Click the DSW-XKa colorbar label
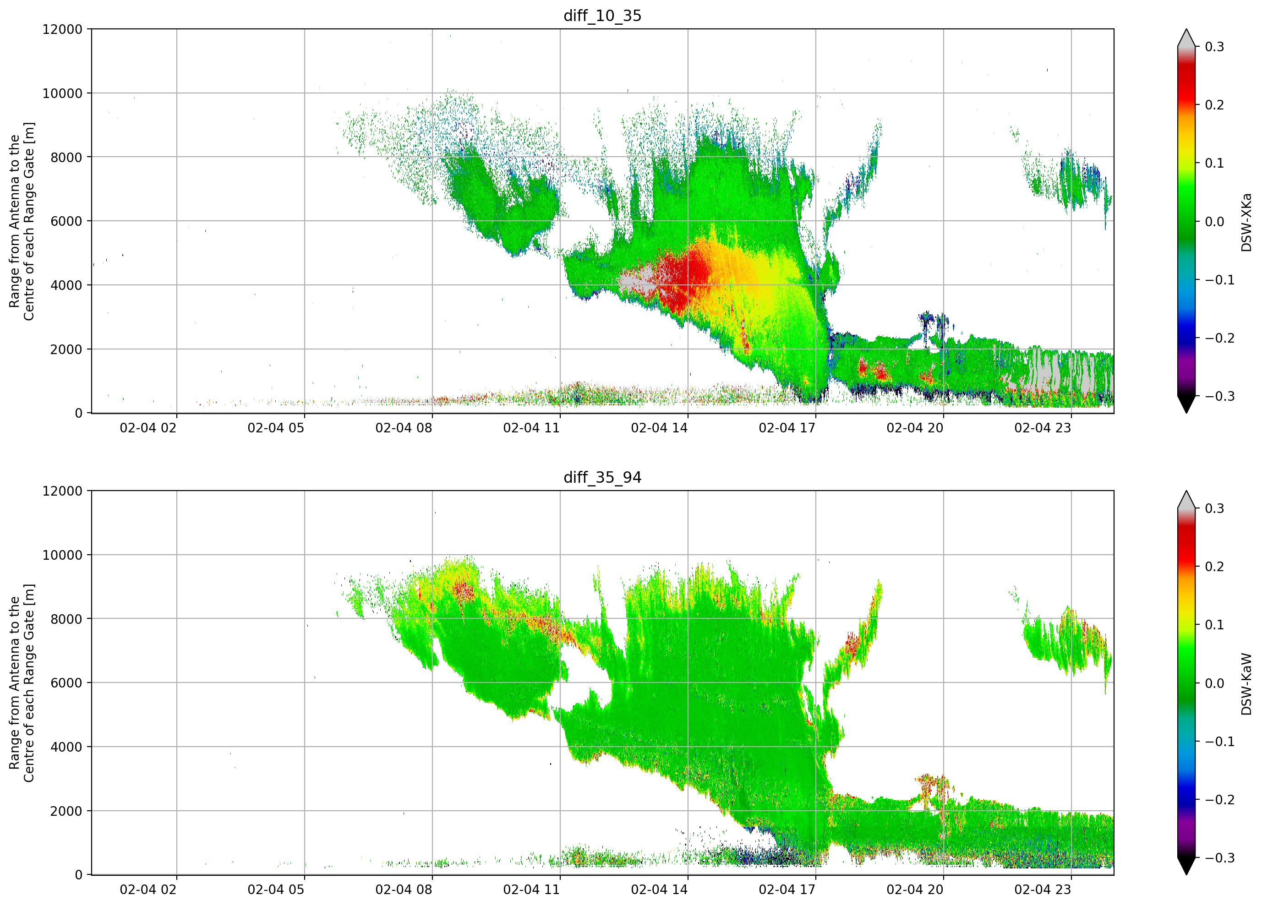The image size is (1262, 906). tap(1246, 222)
